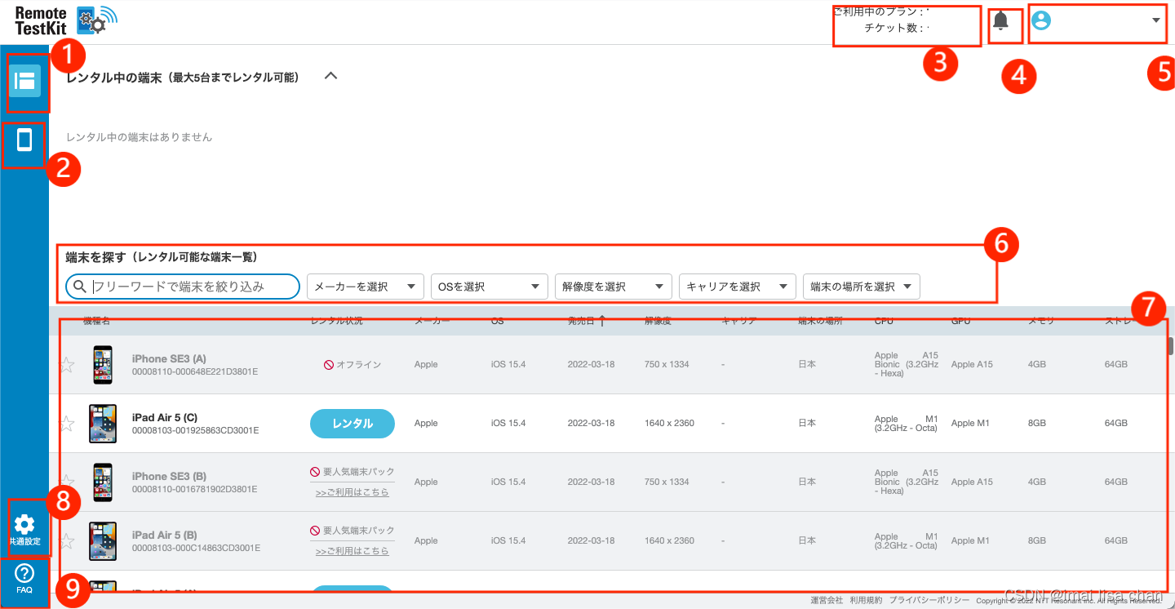Sort by OS column header

tap(498, 322)
